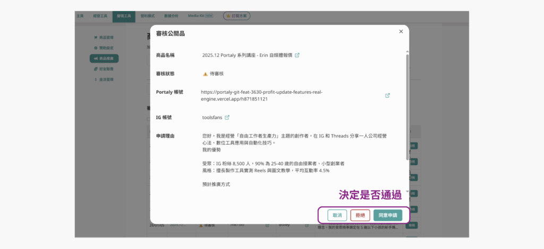Open the Media Kit tab

click(197, 16)
